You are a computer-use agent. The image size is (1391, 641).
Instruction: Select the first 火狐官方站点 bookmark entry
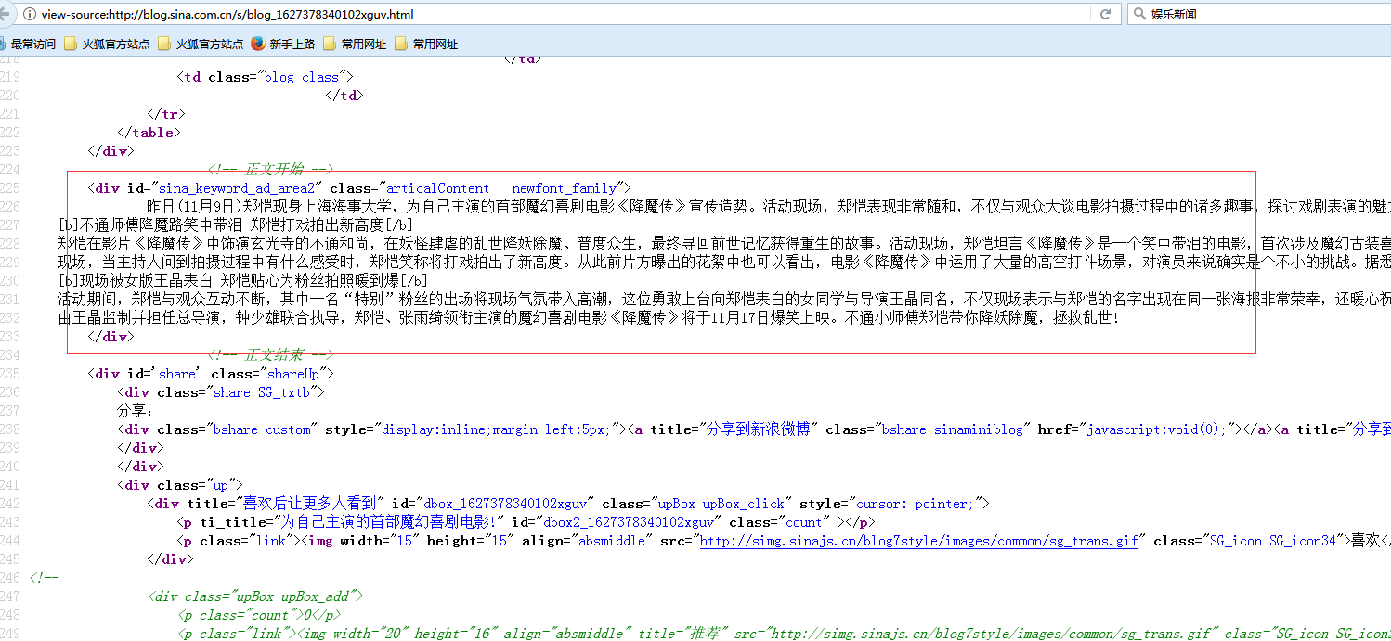coord(116,44)
